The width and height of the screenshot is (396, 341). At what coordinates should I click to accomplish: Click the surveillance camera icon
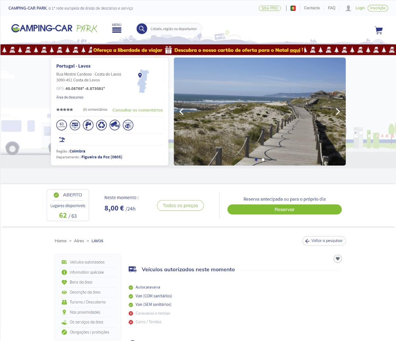(115, 125)
